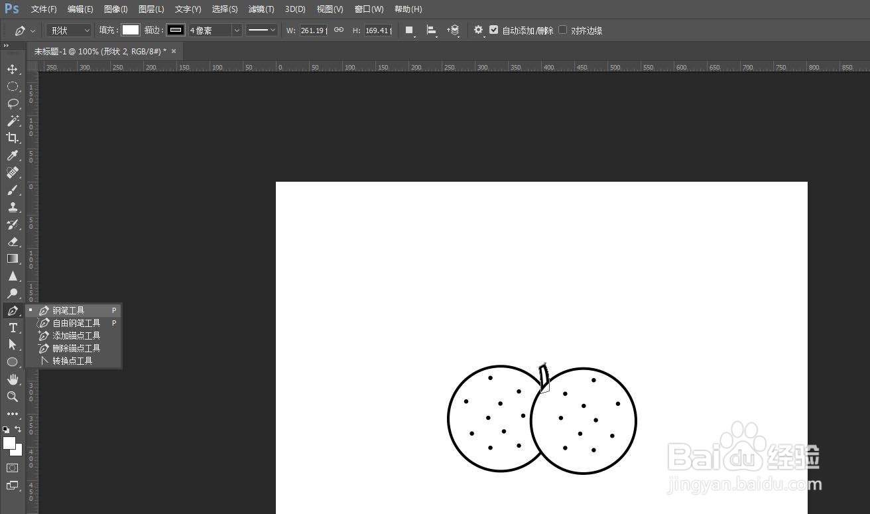Open the 3D menu
The width and height of the screenshot is (870, 514).
pos(295,9)
